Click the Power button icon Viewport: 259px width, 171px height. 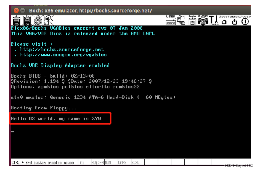coord(245,20)
